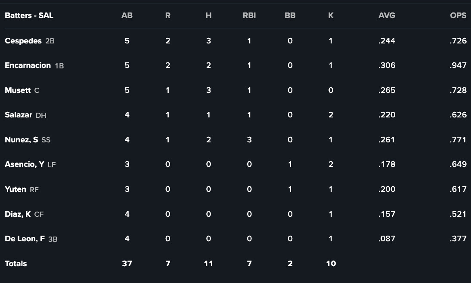
Task: Open Salazar's player page
Action: pos(19,115)
